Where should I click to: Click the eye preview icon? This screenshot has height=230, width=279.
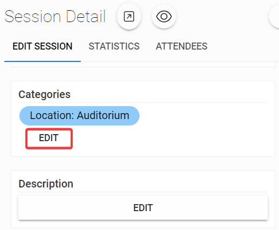164,17
